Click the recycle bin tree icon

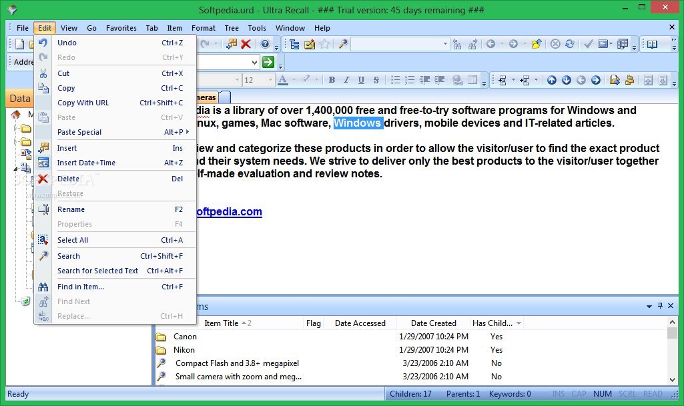coord(26,301)
